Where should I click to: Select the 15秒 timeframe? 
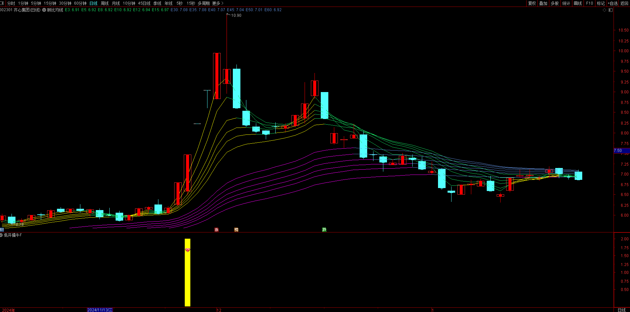tap(191, 3)
